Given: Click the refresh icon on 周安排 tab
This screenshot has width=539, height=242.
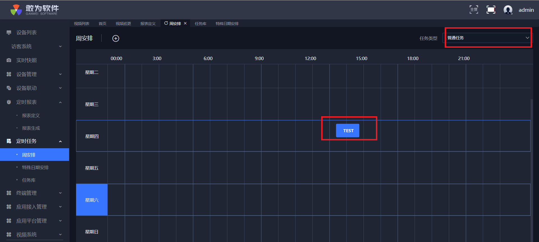Looking at the screenshot, I should pyautogui.click(x=166, y=23).
